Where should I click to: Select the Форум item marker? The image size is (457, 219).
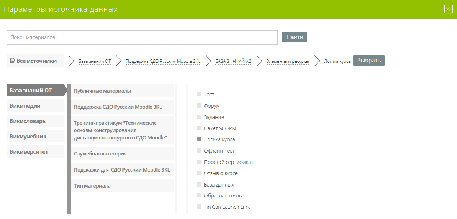pyautogui.click(x=199, y=105)
